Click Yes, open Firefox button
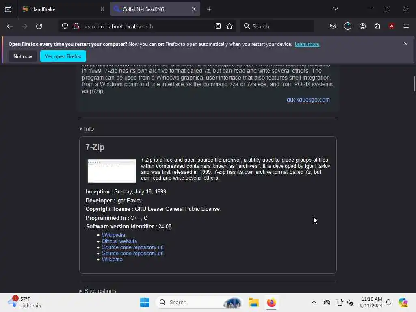This screenshot has width=416, height=312. [x=63, y=56]
